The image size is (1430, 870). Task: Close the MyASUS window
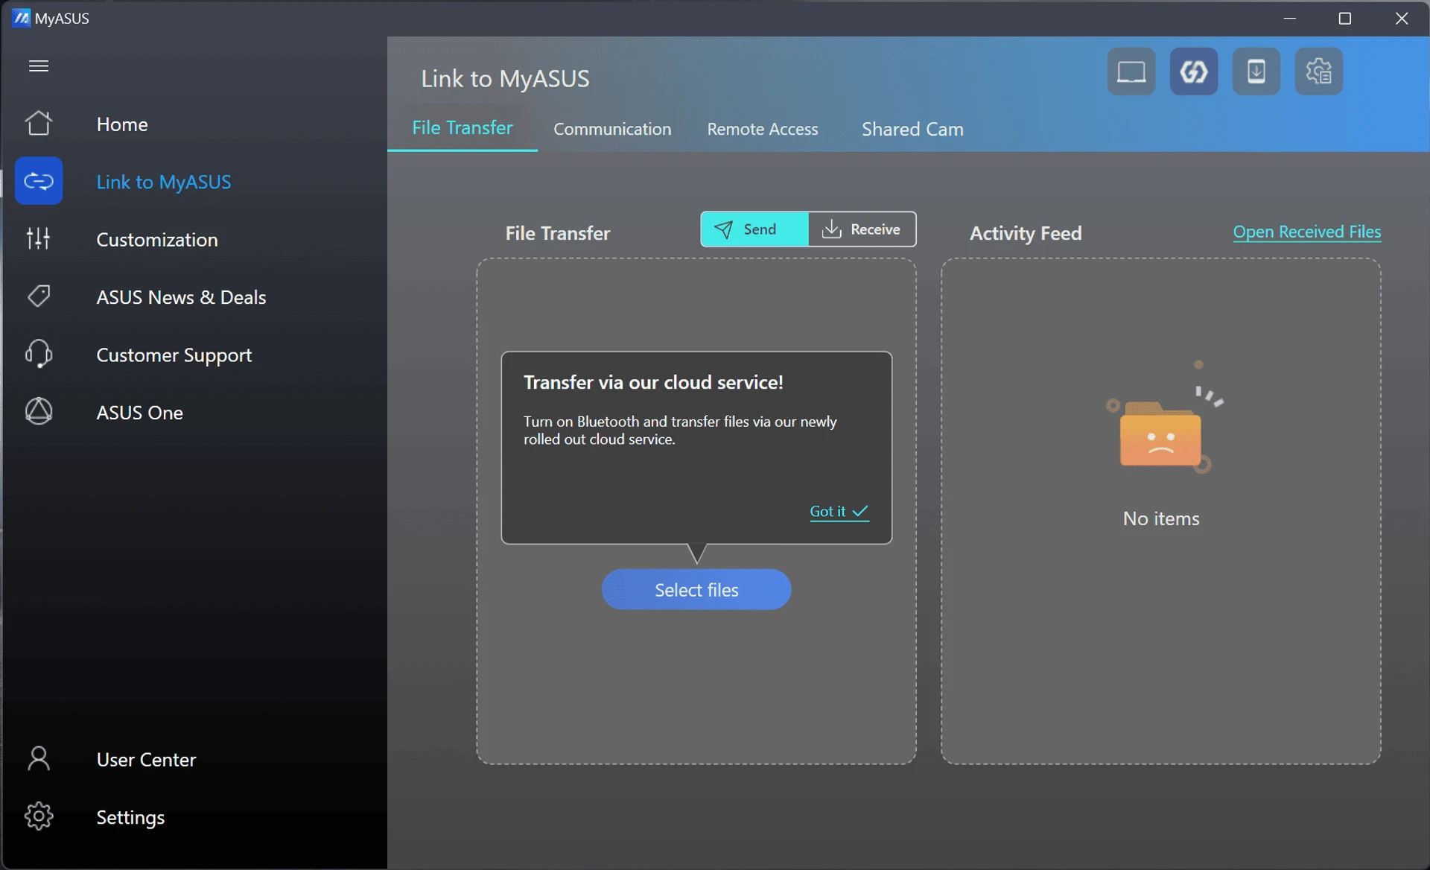(x=1402, y=18)
